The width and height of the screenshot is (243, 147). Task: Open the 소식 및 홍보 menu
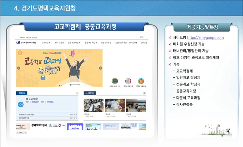click(x=60, y=43)
